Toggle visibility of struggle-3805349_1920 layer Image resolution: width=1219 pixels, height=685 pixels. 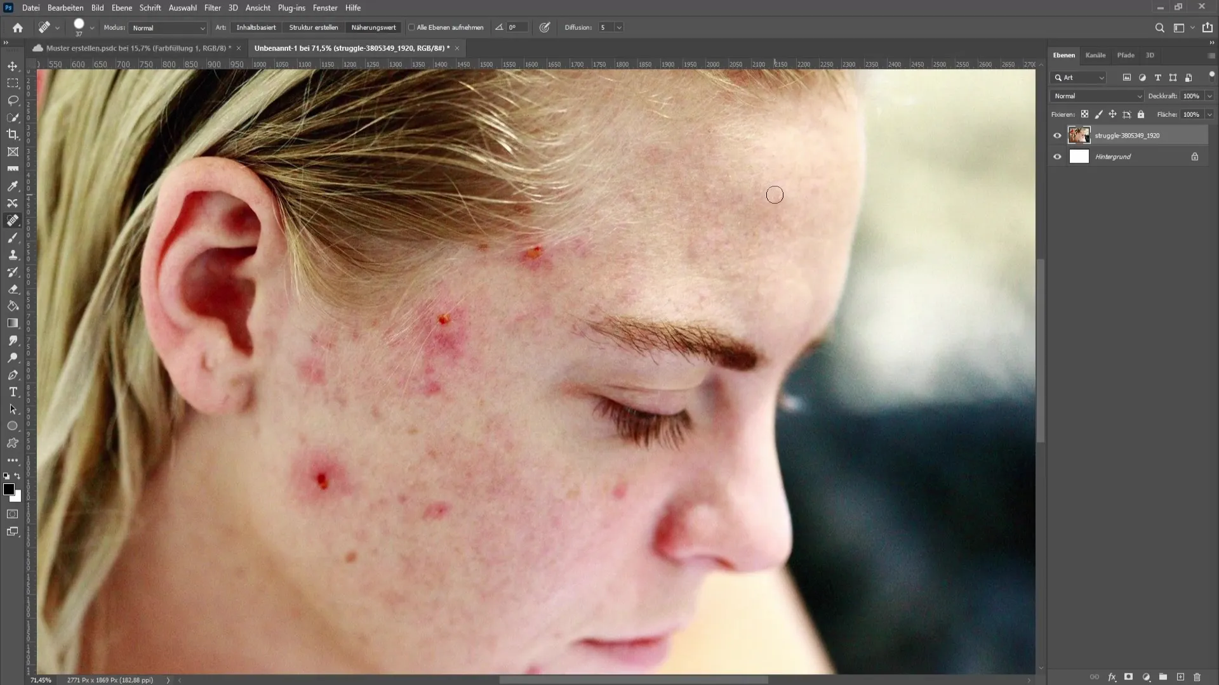tap(1057, 134)
